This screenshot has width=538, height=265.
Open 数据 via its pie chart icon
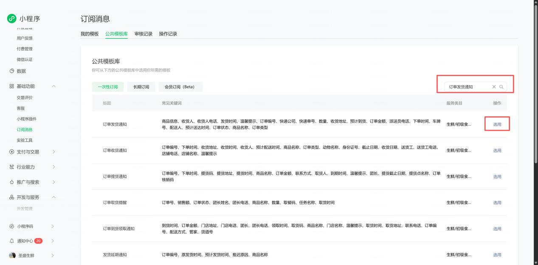(x=11, y=71)
